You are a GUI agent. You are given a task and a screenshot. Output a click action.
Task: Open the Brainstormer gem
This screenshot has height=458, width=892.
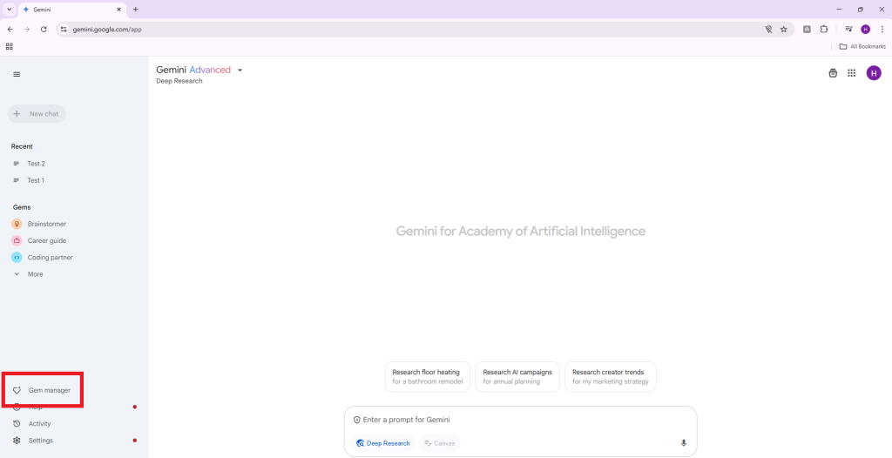(x=38, y=224)
